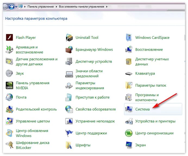Open the Родительский контроль text link
188x156 pixels.
(36, 109)
